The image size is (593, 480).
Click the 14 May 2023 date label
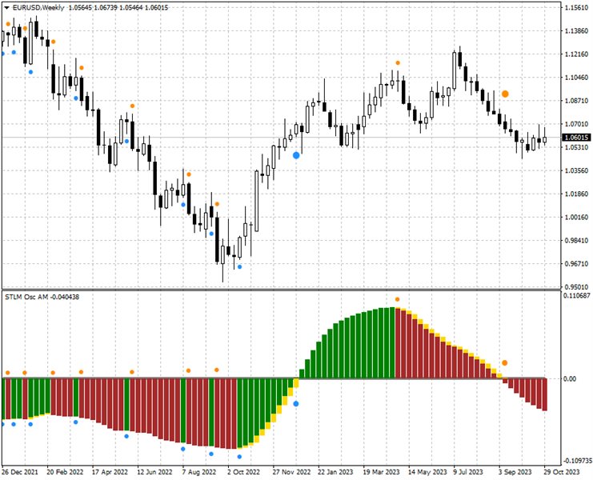coord(427,472)
